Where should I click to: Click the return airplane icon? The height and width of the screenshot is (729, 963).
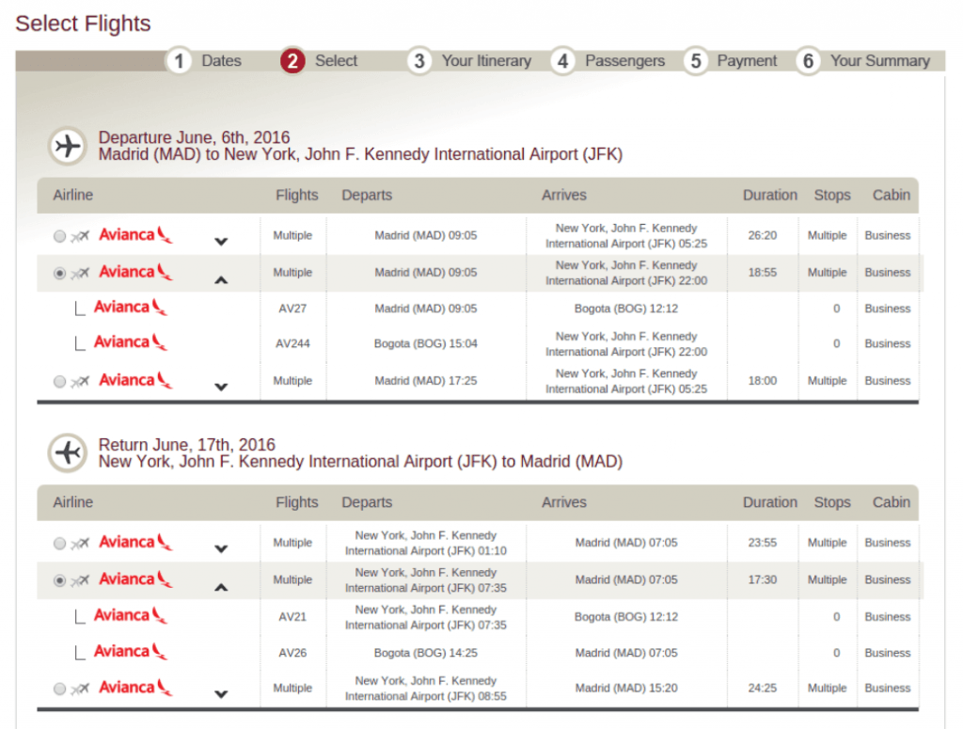[68, 452]
